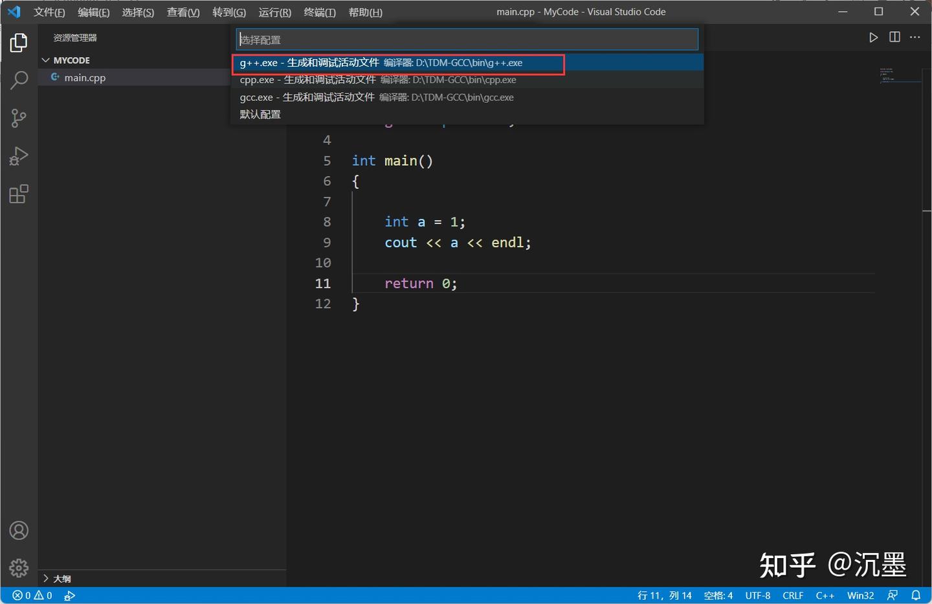Toggle the notifications bell
Screen dimensions: 932x604
tap(916, 595)
